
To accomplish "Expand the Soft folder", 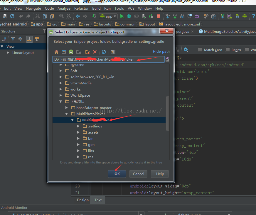I will click(60, 71).
